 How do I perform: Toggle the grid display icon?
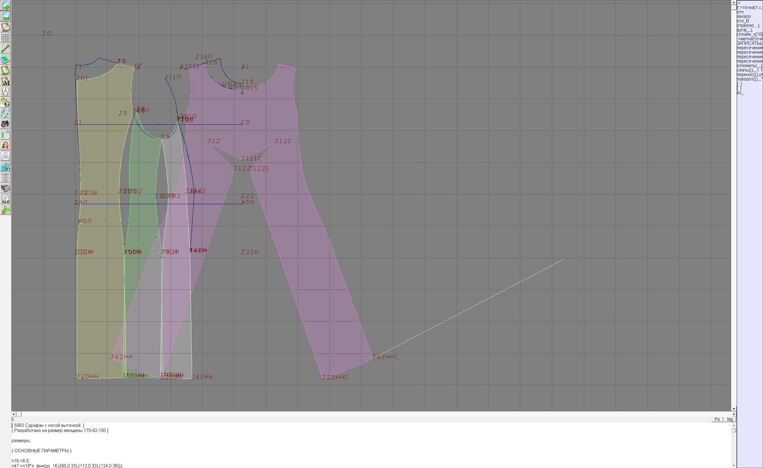click(5, 38)
